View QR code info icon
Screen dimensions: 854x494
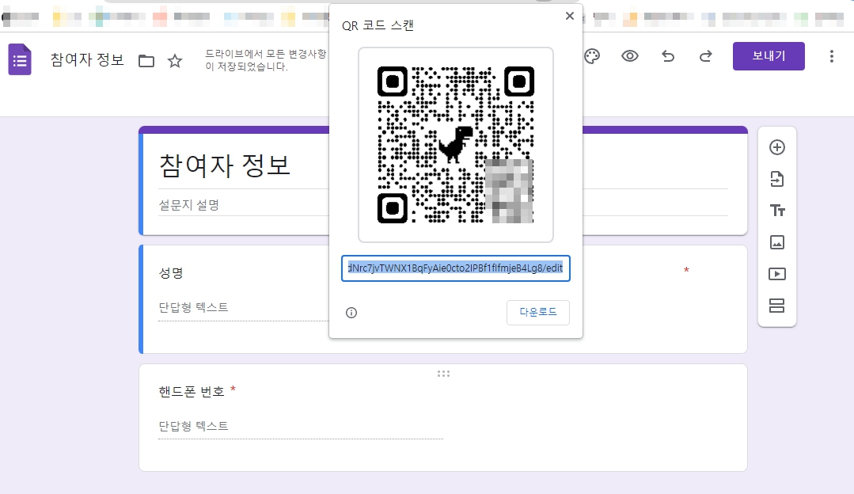(351, 313)
